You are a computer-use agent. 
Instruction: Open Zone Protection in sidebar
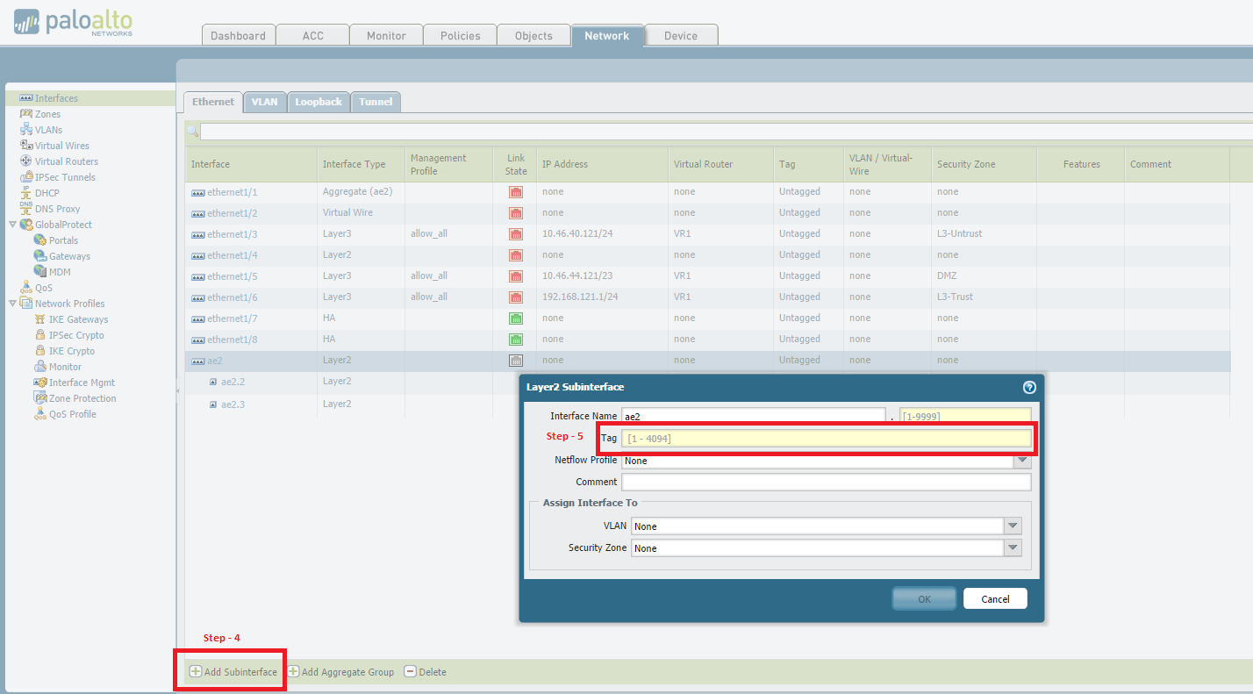(82, 398)
